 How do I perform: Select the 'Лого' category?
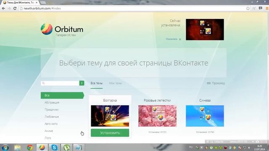click(48, 138)
